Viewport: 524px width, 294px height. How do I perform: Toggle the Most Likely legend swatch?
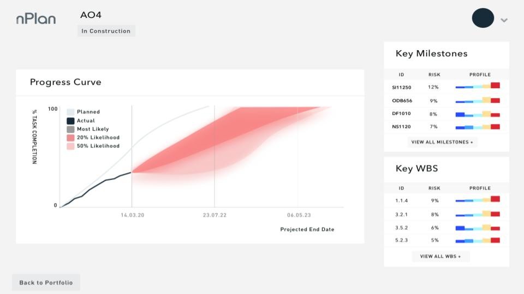click(70, 129)
